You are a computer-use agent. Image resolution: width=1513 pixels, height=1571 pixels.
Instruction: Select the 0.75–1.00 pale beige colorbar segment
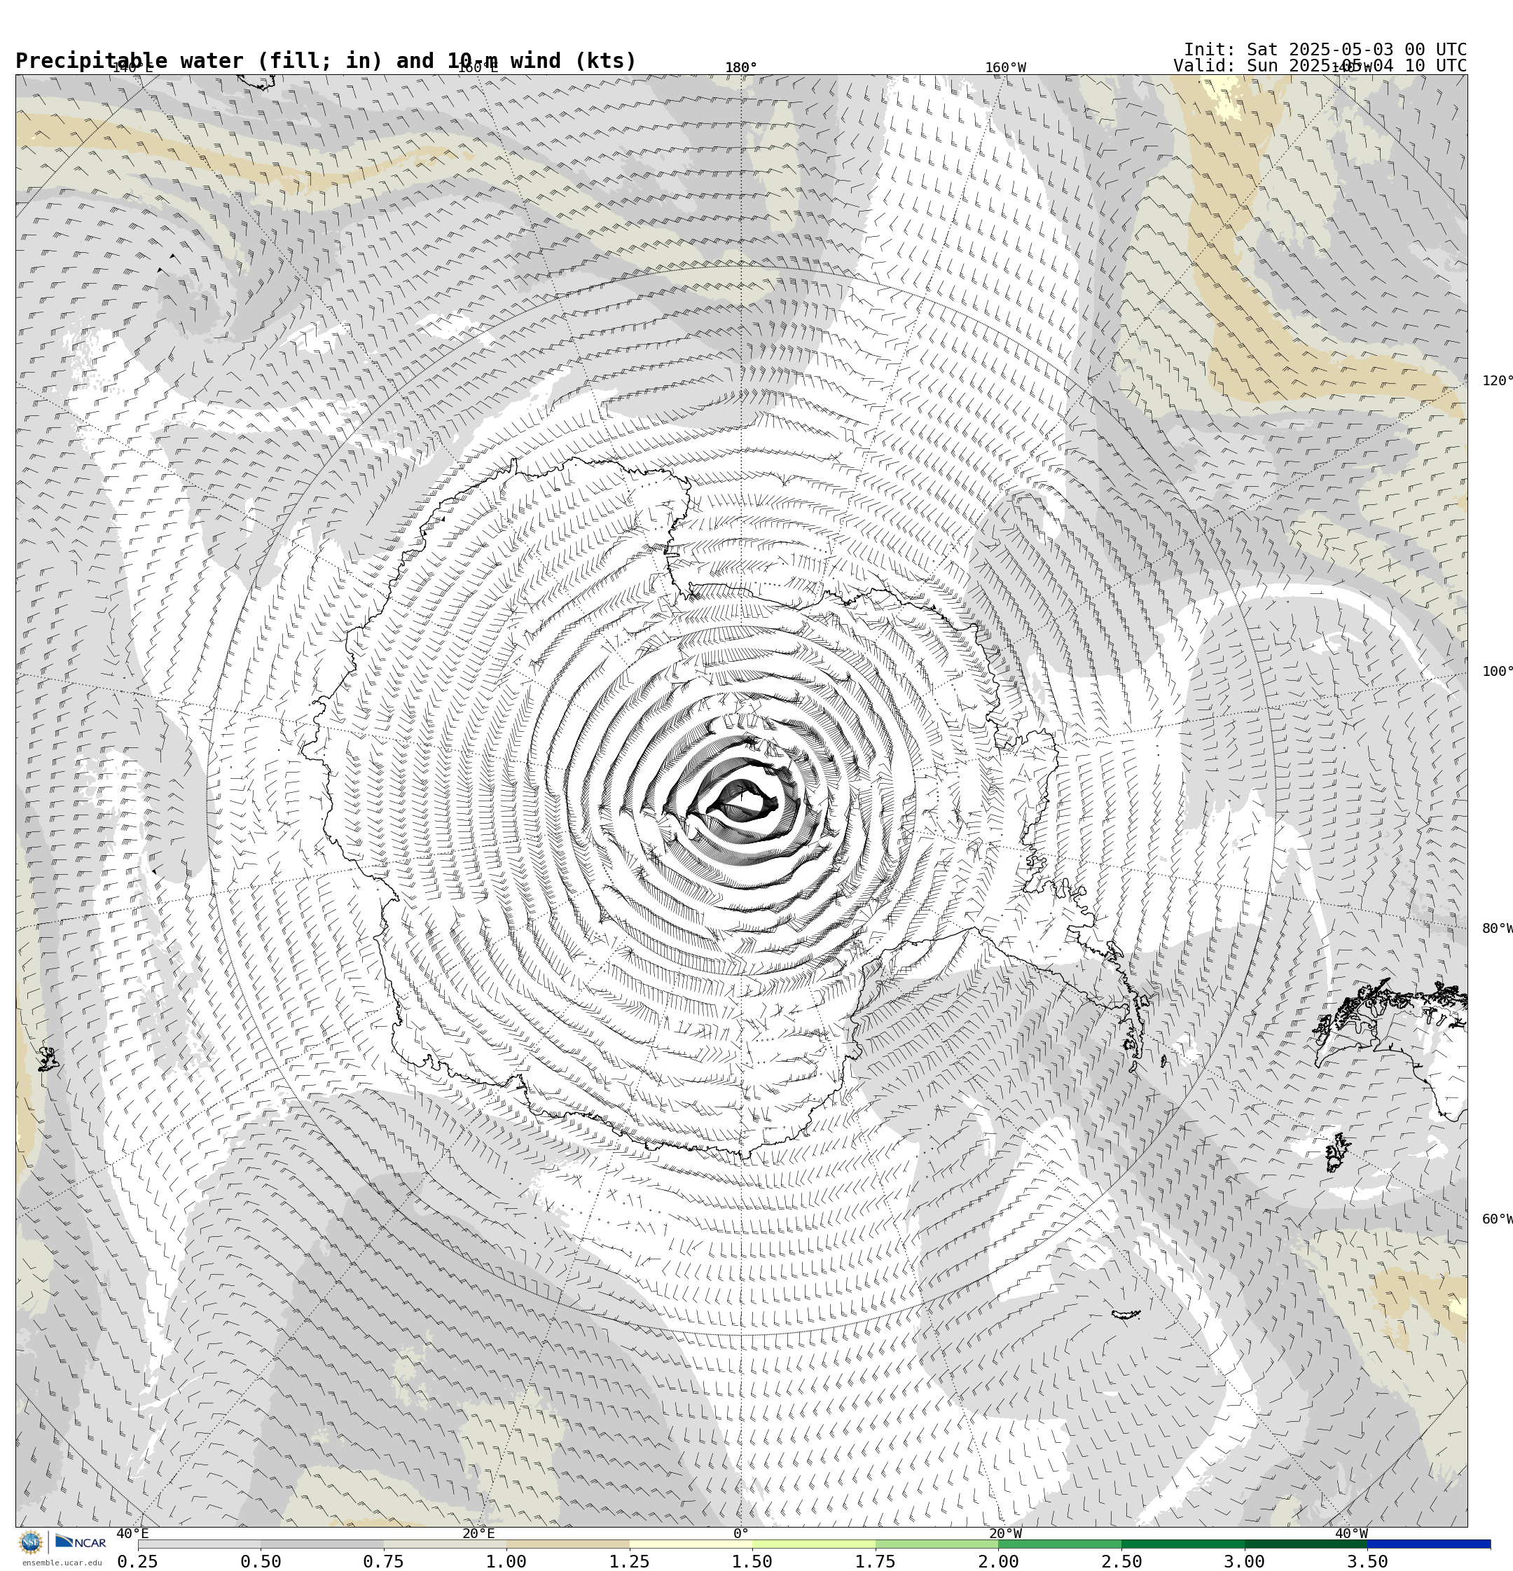coord(445,1544)
